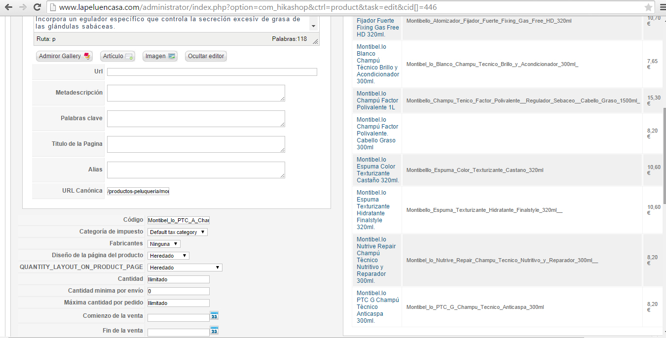Click Cantidad minima por envío field
666x338 pixels.
click(179, 291)
